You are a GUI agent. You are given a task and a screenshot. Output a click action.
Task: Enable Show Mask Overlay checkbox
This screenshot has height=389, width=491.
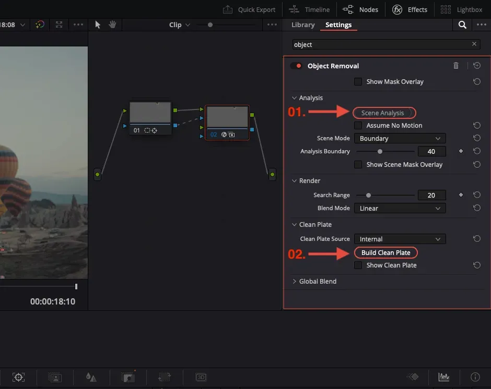coord(358,82)
